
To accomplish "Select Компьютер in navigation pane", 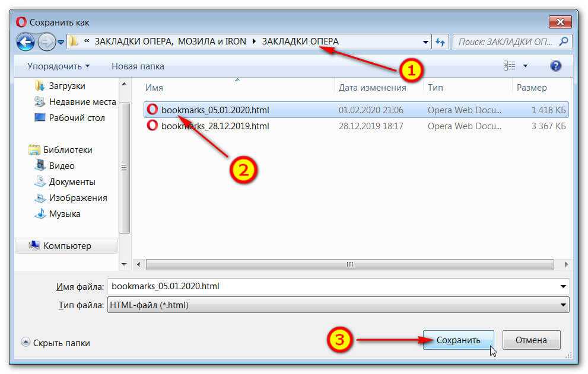I will [x=66, y=245].
